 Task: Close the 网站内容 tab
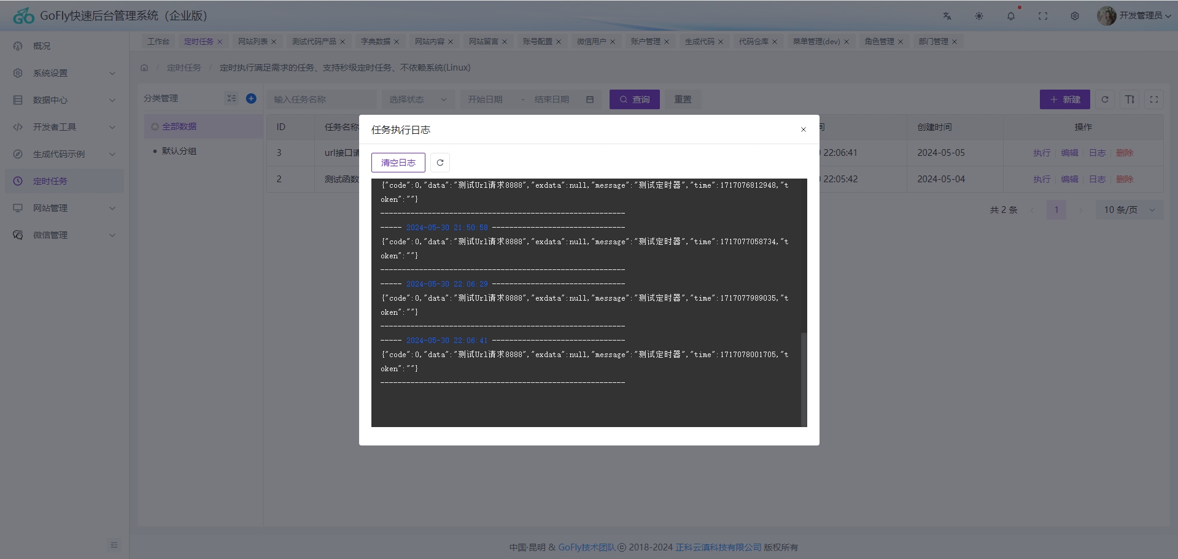coord(451,42)
